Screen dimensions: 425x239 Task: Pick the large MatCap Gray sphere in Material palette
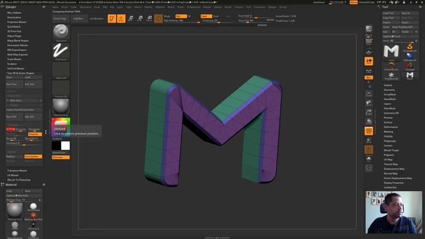(x=15, y=210)
